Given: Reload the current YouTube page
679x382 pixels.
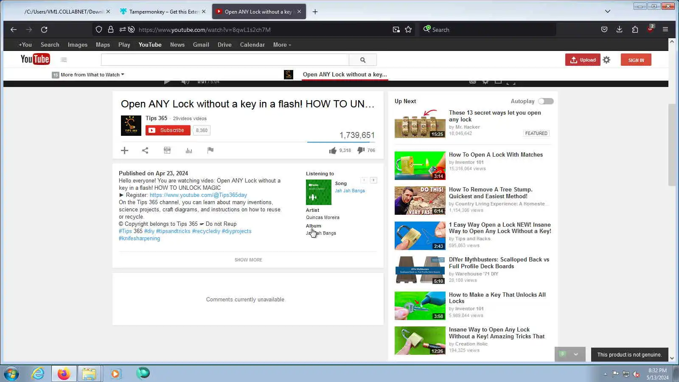Looking at the screenshot, I should point(44,30).
